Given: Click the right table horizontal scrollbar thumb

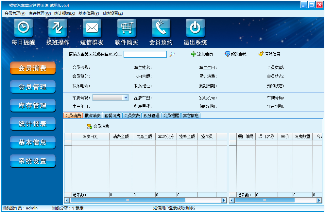Looking at the screenshot, I should [265, 200].
